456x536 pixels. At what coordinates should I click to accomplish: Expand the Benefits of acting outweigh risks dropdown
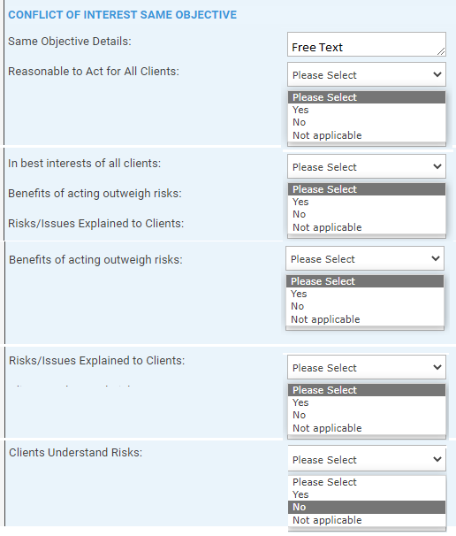(x=365, y=258)
